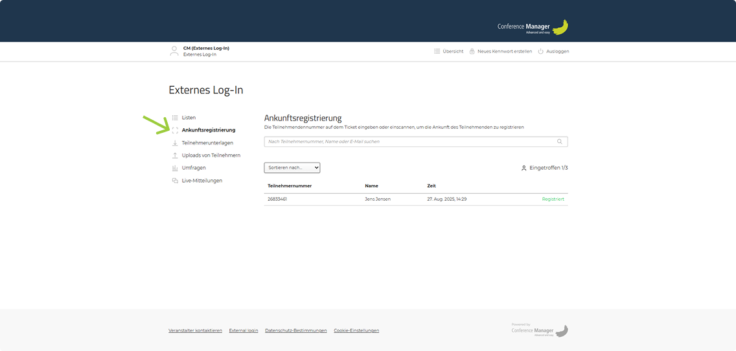Image resolution: width=736 pixels, height=351 pixels.
Task: Log out via Ausloggen
Action: click(558, 51)
